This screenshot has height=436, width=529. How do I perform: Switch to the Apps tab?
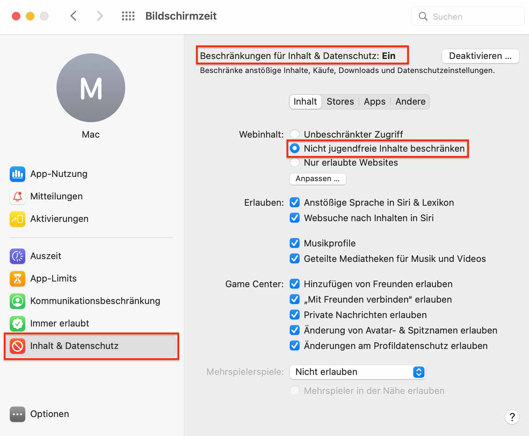pos(374,102)
